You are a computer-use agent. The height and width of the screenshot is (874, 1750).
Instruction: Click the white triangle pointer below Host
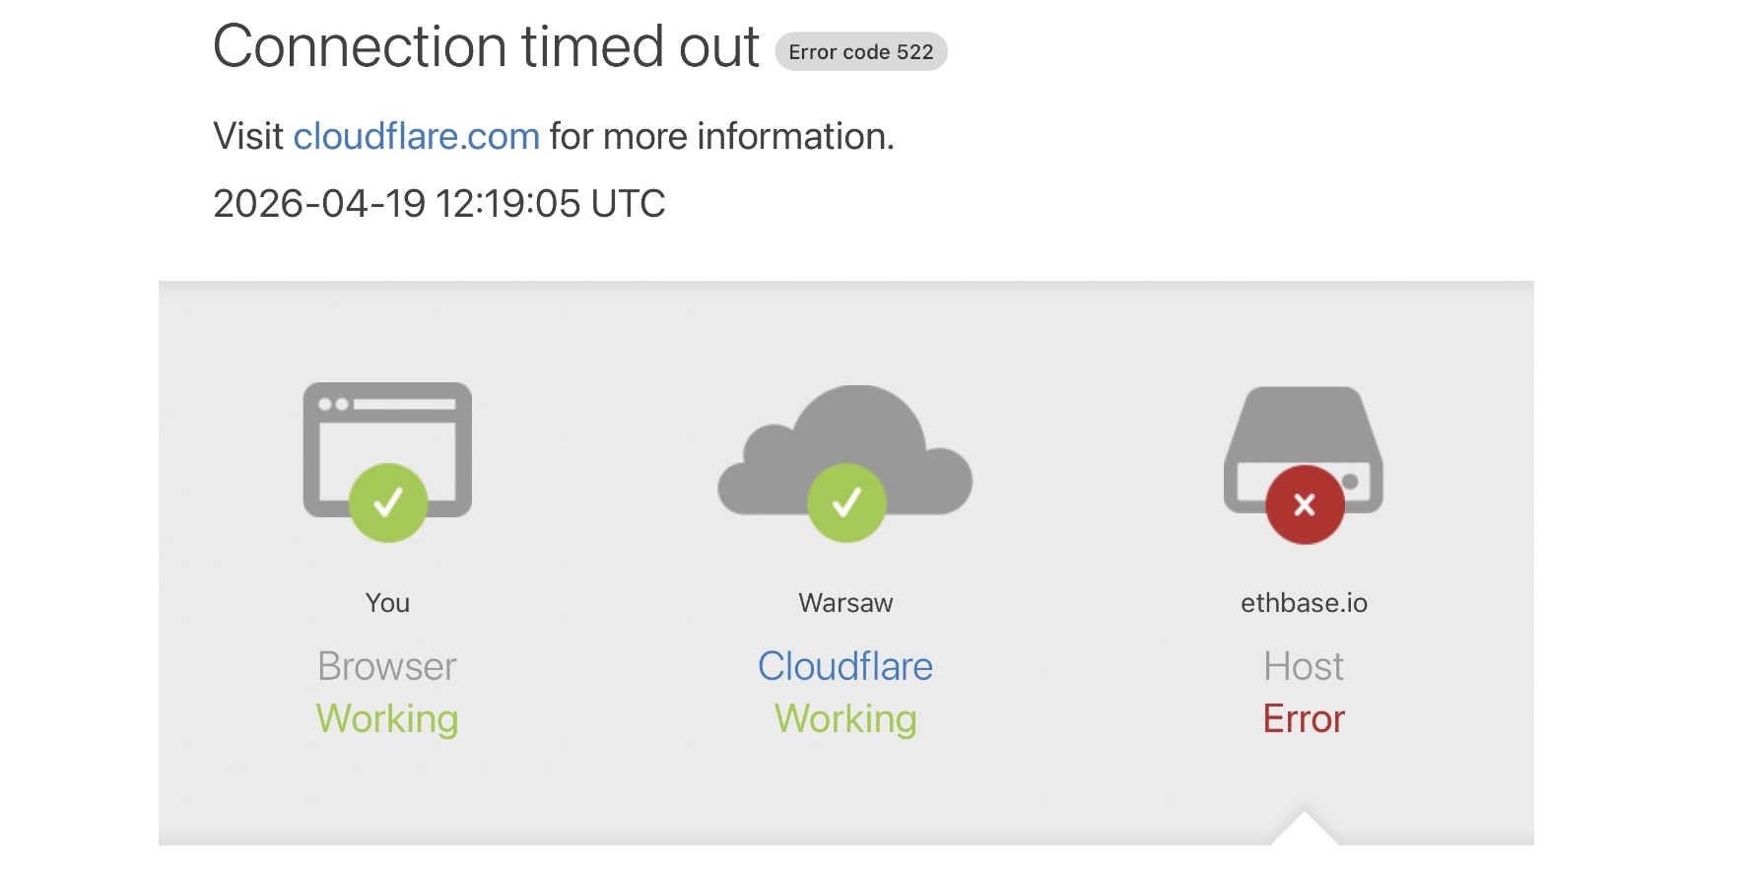(1304, 831)
